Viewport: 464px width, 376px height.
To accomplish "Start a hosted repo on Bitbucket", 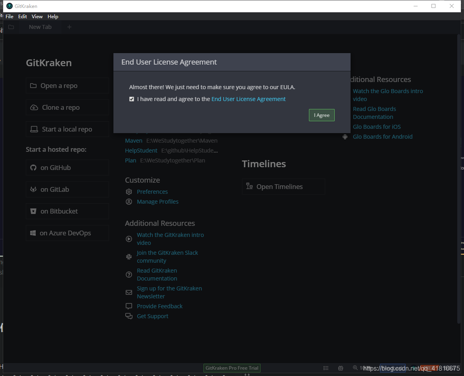I will tap(67, 211).
